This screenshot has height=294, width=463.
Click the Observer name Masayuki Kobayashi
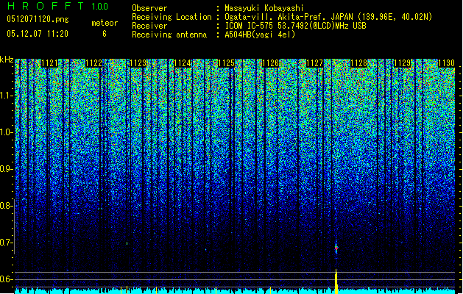point(264,8)
